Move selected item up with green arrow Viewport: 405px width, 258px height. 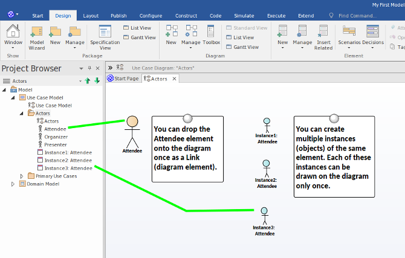click(88, 80)
